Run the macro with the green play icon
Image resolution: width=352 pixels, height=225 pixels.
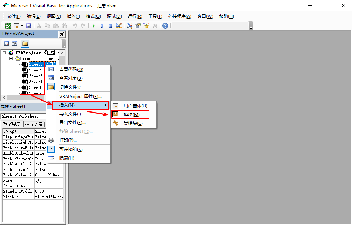94,26
